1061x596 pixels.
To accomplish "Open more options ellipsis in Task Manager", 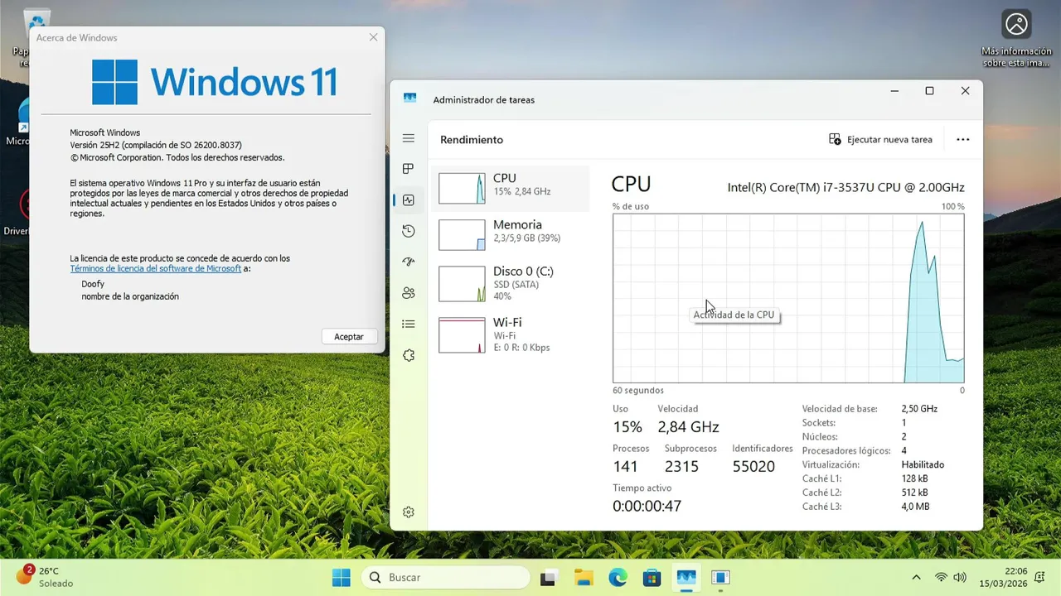I will (x=962, y=140).
